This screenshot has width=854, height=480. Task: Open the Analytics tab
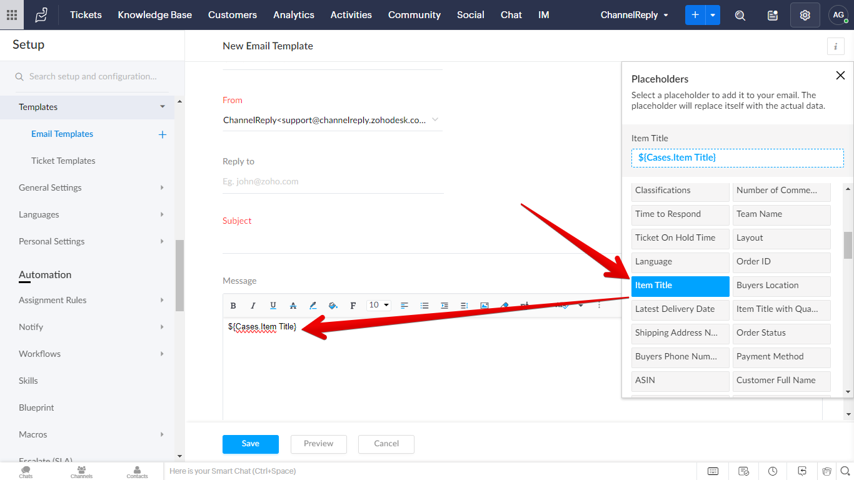point(294,15)
